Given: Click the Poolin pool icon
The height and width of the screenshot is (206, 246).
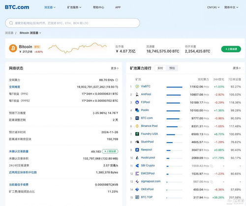Looking at the screenshot, I should tap(137, 110).
